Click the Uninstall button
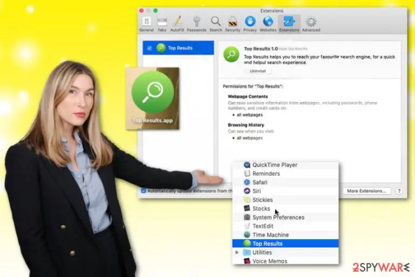This screenshot has width=415, height=277. pos(258,71)
